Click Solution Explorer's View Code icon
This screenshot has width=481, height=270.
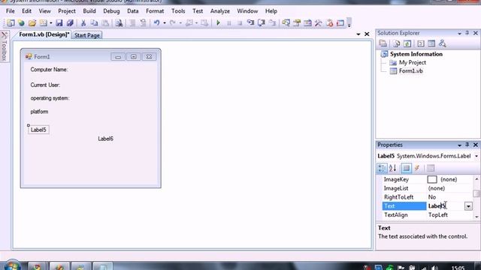(421, 43)
